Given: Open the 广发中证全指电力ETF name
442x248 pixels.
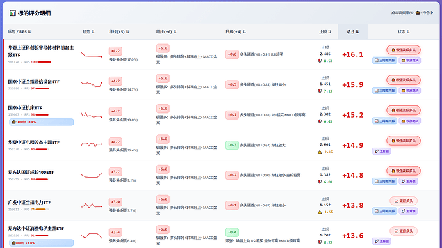Looking at the screenshot, I should (x=29, y=202).
